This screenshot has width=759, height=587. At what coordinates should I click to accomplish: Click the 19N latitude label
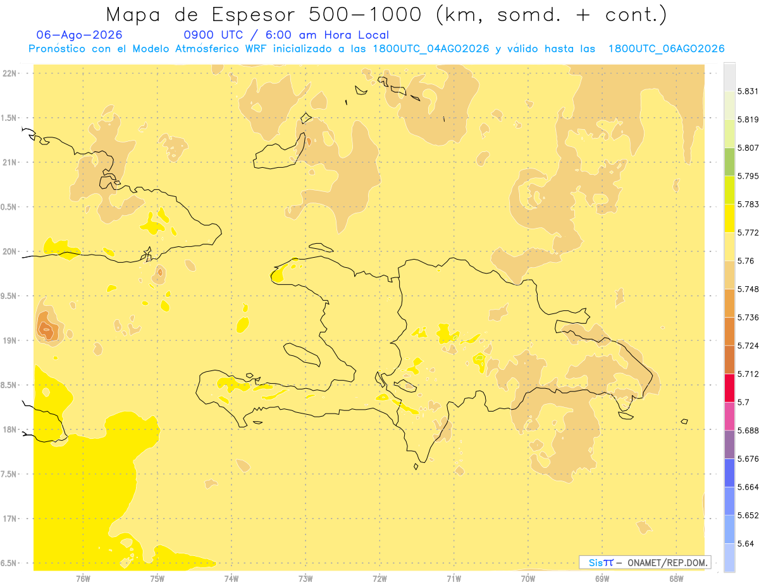coord(10,341)
